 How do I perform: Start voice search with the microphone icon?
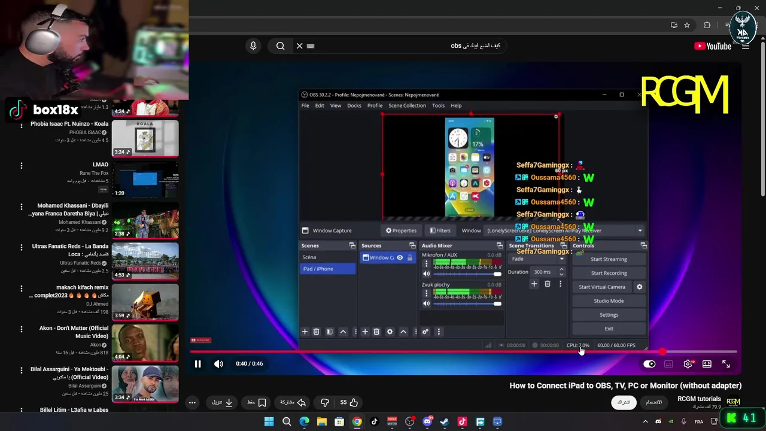[x=253, y=46]
